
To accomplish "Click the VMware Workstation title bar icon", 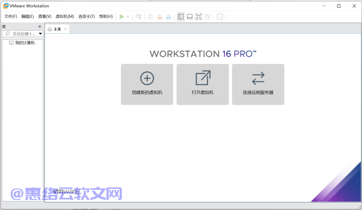I will click(x=6, y=6).
